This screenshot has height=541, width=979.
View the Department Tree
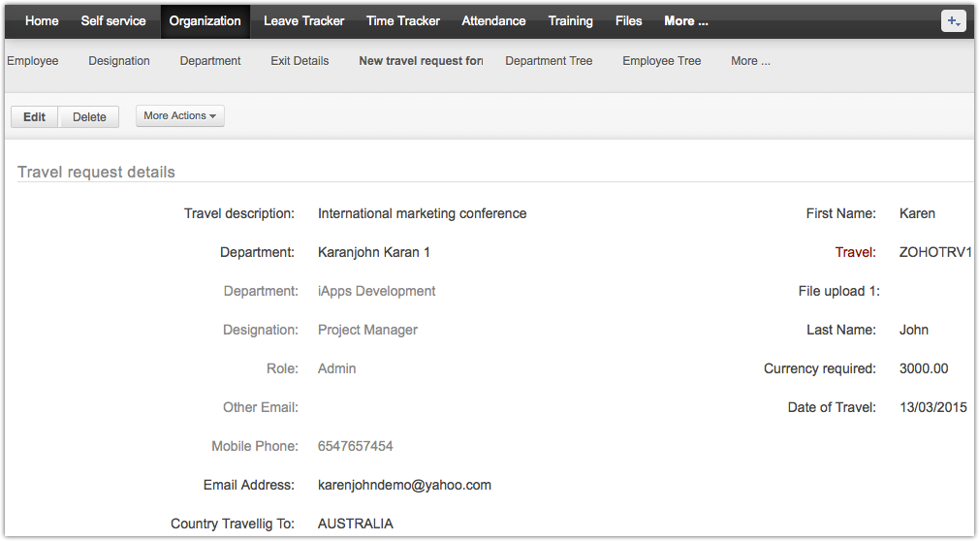pyautogui.click(x=549, y=61)
